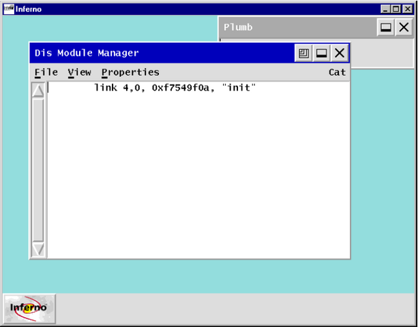Close the Dis Module Manager window
The image size is (418, 327).
tap(340, 53)
